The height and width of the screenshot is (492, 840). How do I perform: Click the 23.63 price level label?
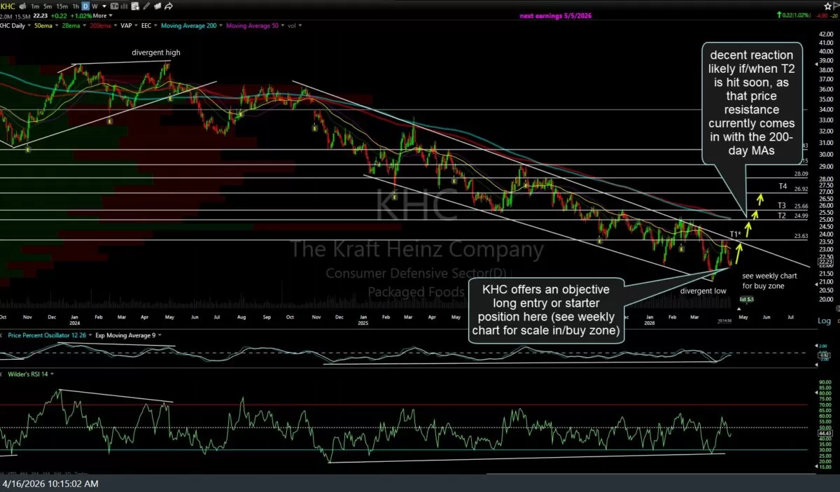coord(802,237)
